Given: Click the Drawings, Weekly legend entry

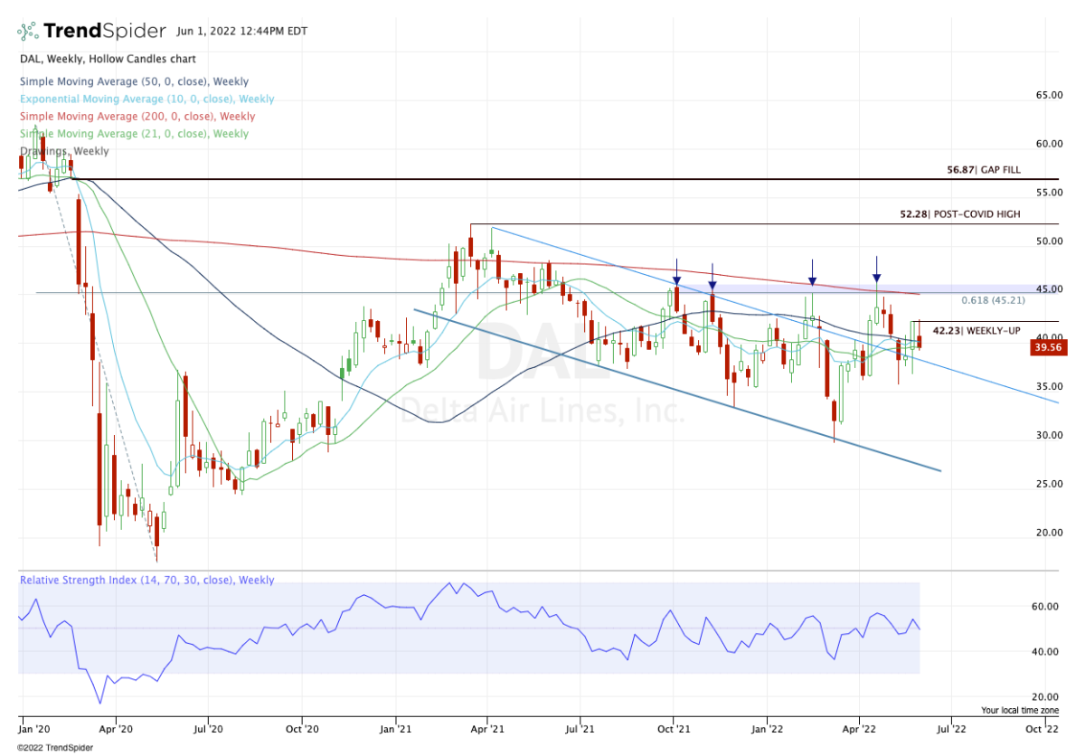Looking at the screenshot, I should click(63, 151).
